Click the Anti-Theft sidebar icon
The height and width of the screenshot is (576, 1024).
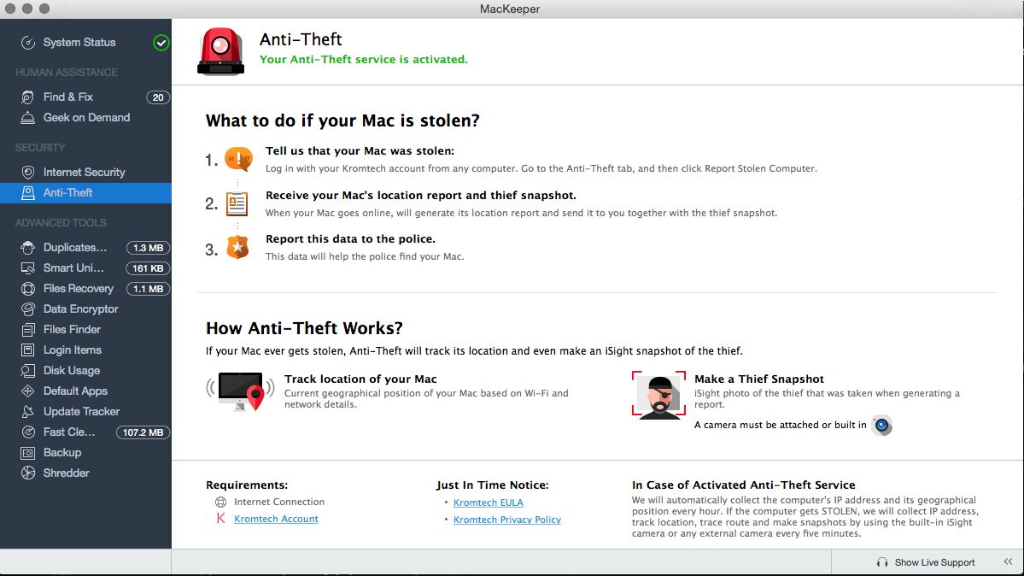(x=27, y=193)
